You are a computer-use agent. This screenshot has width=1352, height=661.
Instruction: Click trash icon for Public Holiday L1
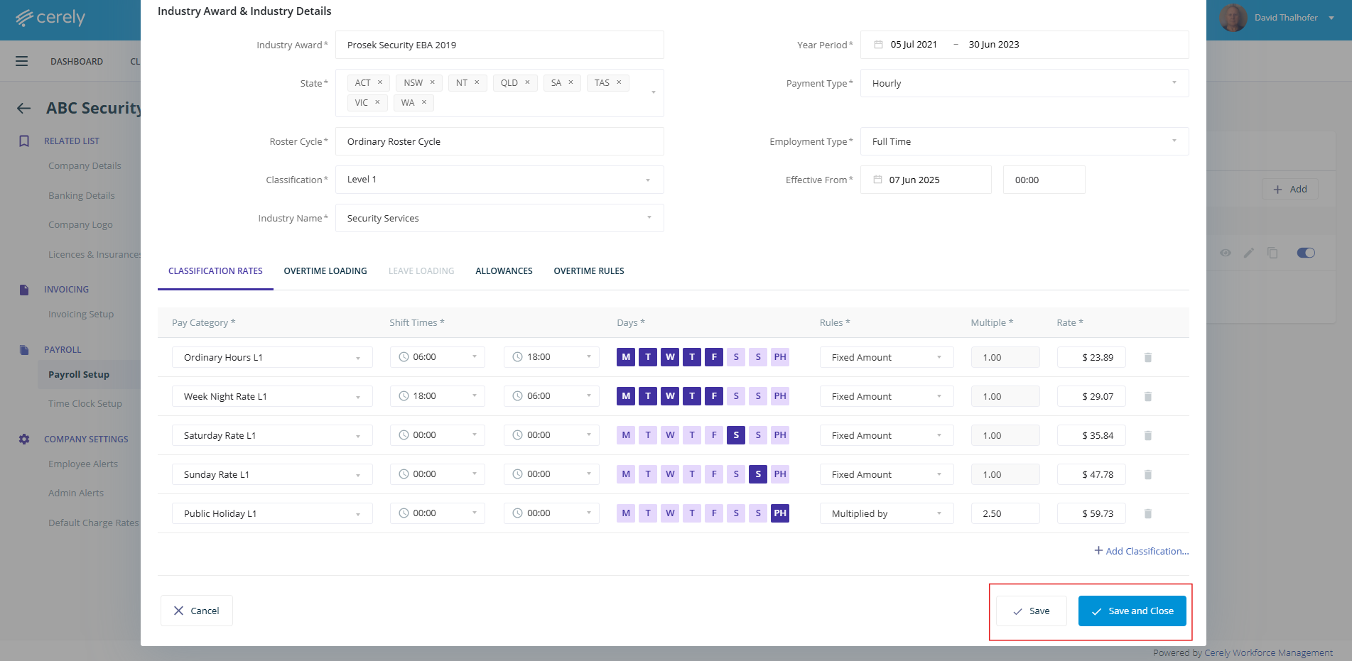click(x=1147, y=514)
